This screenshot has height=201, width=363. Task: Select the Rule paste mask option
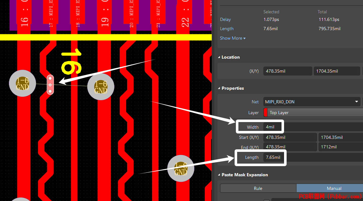click(x=258, y=188)
